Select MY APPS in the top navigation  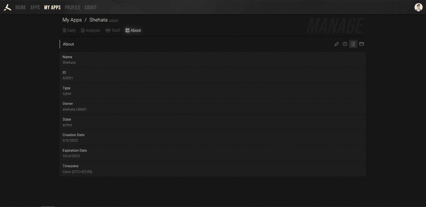[52, 7]
